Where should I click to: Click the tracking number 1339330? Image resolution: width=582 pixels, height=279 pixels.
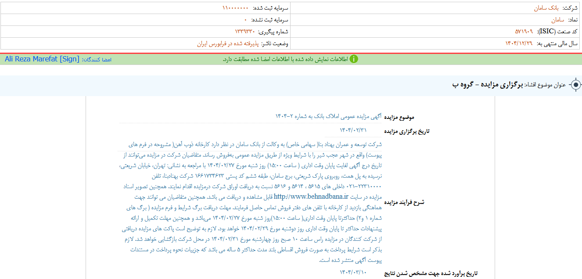pos(245,32)
